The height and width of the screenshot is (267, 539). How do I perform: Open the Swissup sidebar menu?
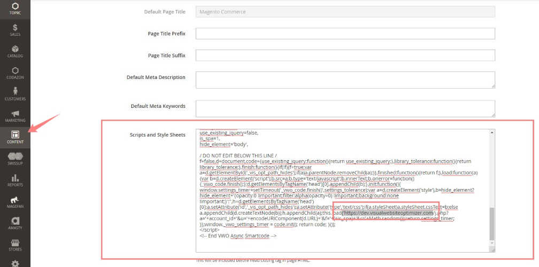click(15, 159)
